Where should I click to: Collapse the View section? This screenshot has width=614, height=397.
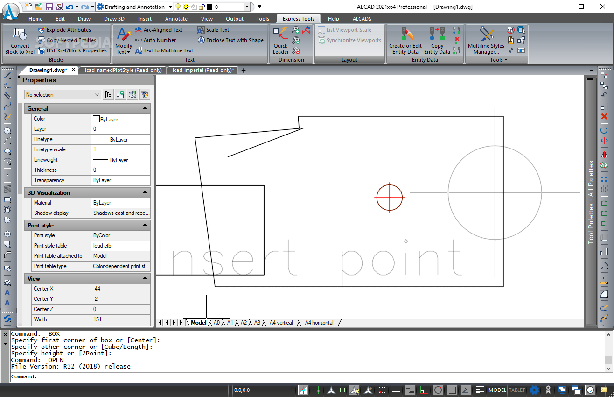[x=145, y=278]
